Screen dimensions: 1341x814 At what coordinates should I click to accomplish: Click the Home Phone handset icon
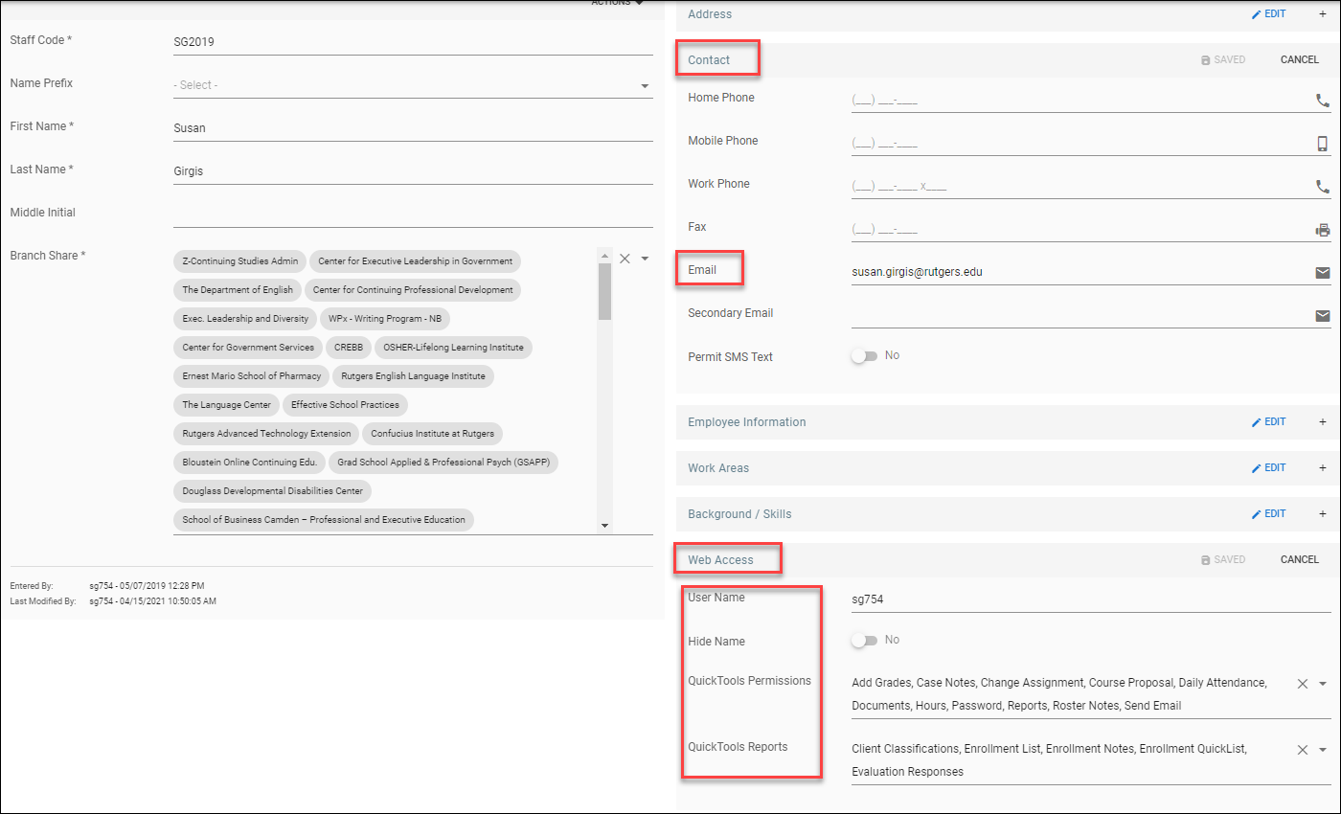click(1323, 101)
